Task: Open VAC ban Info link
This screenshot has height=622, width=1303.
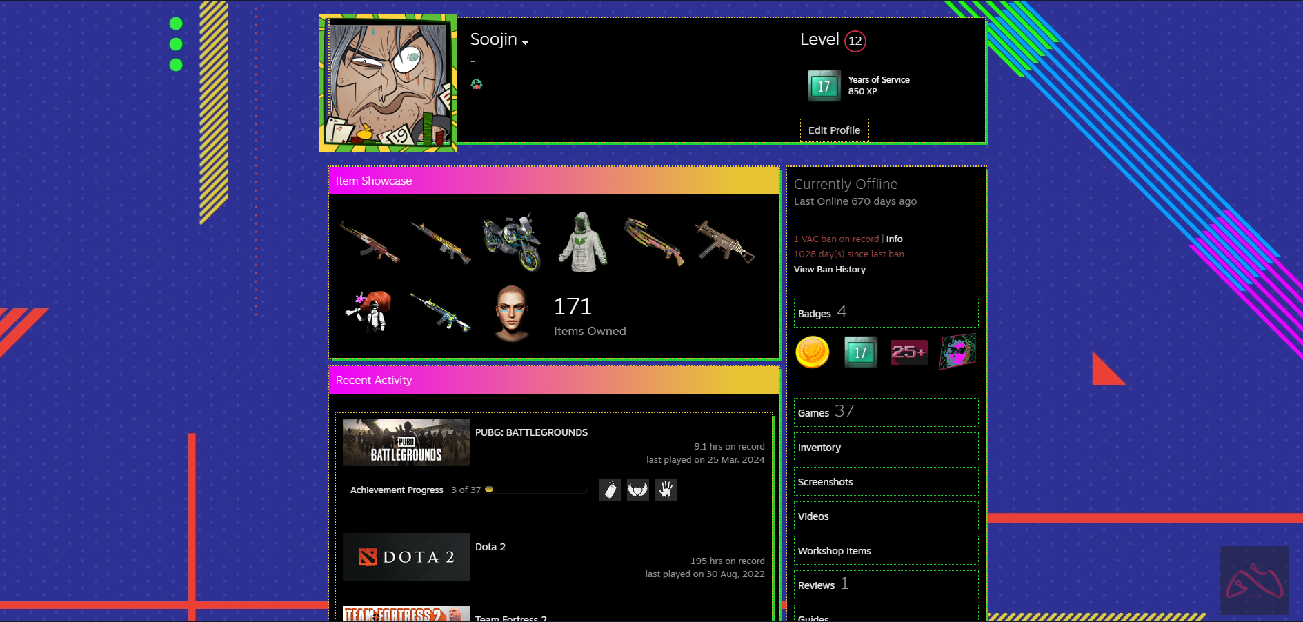Action: [894, 239]
